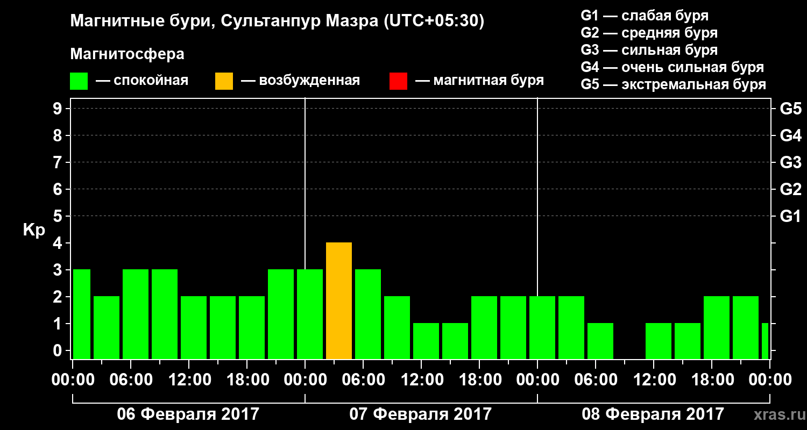Screen dimensions: 807x430
Task: Click the '— магнитная буря' legend label
Action: tap(480, 81)
